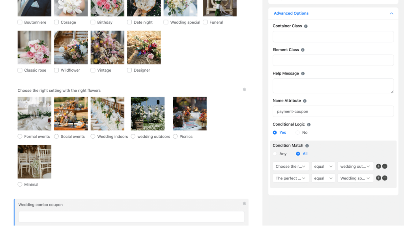Click the 'Wedding combo coupon' field label
This screenshot has height=226, width=404.
click(41, 205)
